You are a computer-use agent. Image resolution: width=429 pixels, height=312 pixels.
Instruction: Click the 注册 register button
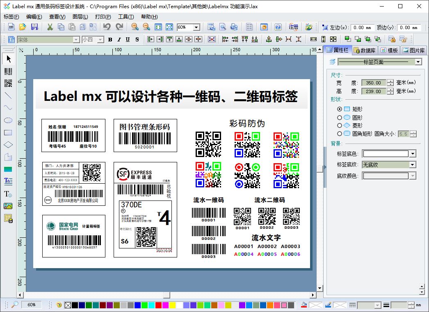293,27
